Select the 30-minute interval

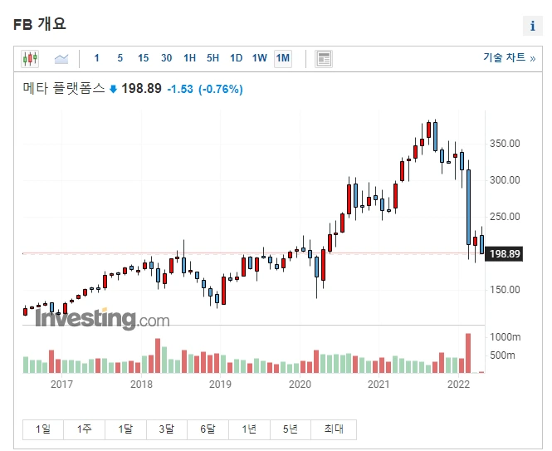point(167,58)
